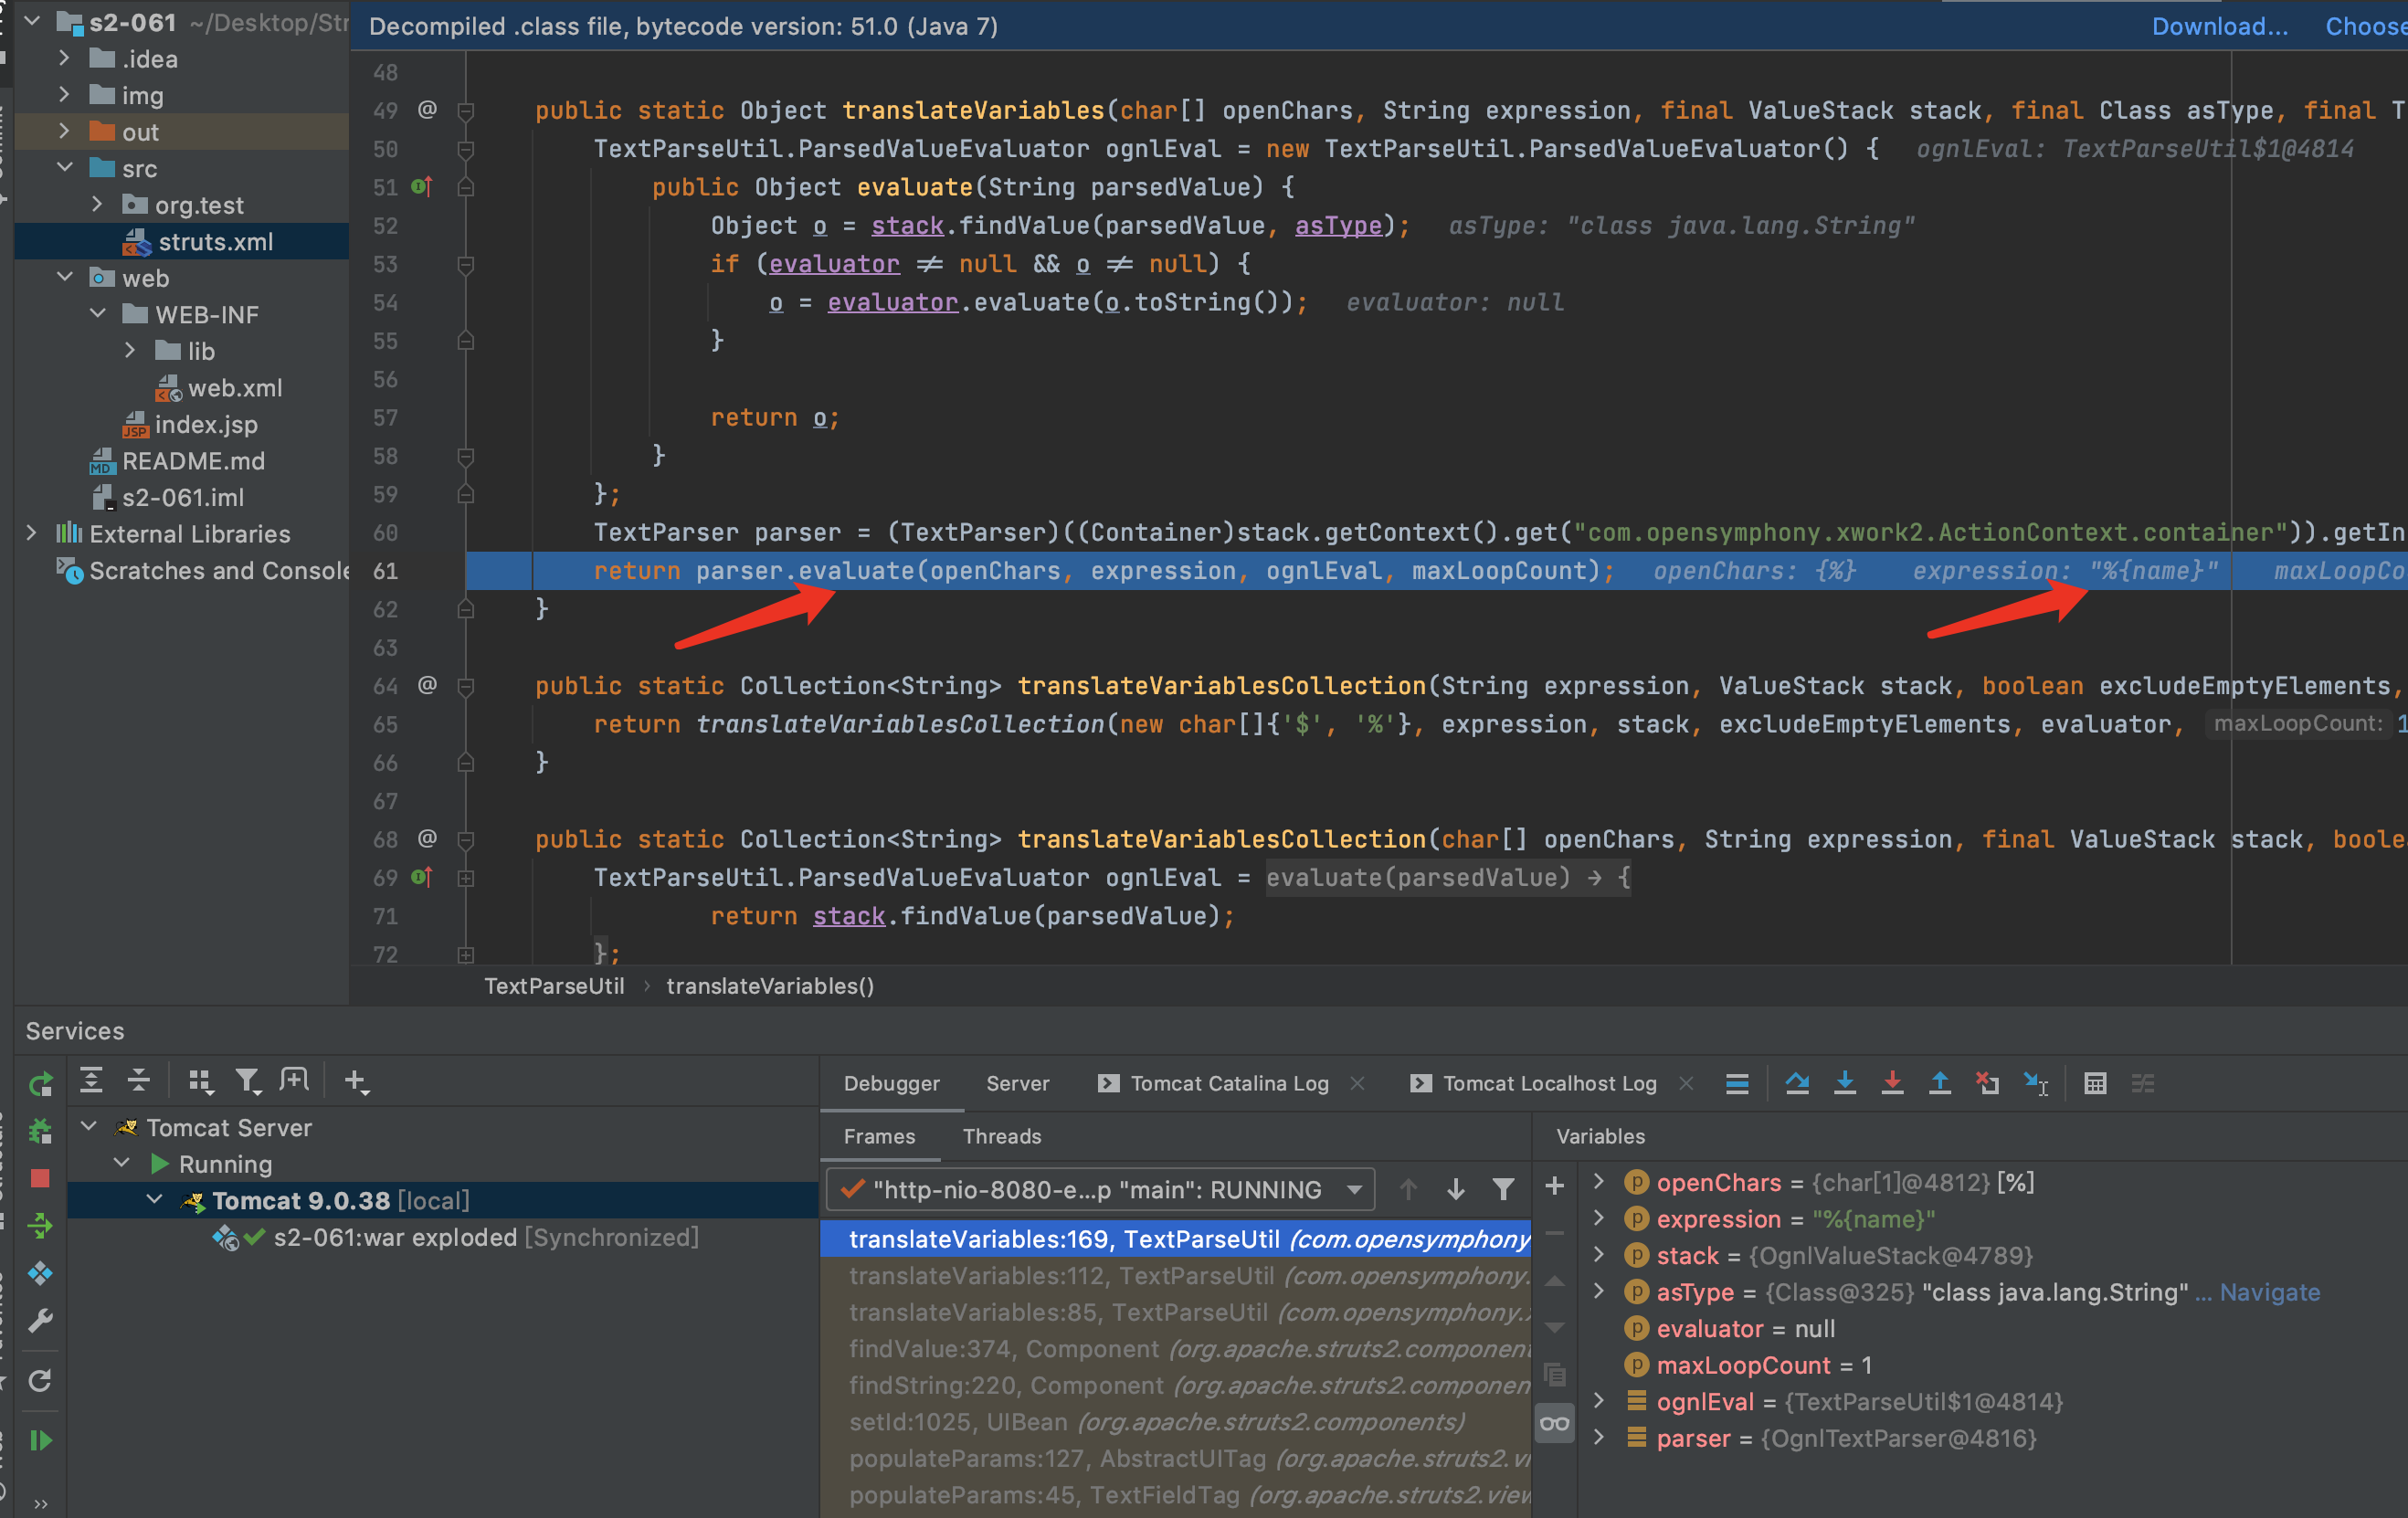Image resolution: width=2408 pixels, height=1518 pixels.
Task: Switch to the Debugger tab
Action: pos(891,1083)
